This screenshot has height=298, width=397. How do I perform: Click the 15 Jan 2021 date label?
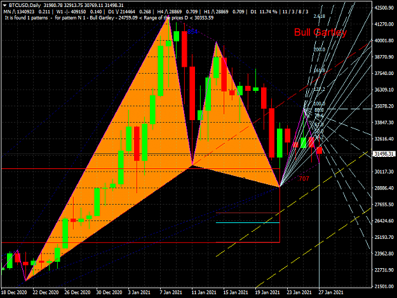(236, 292)
